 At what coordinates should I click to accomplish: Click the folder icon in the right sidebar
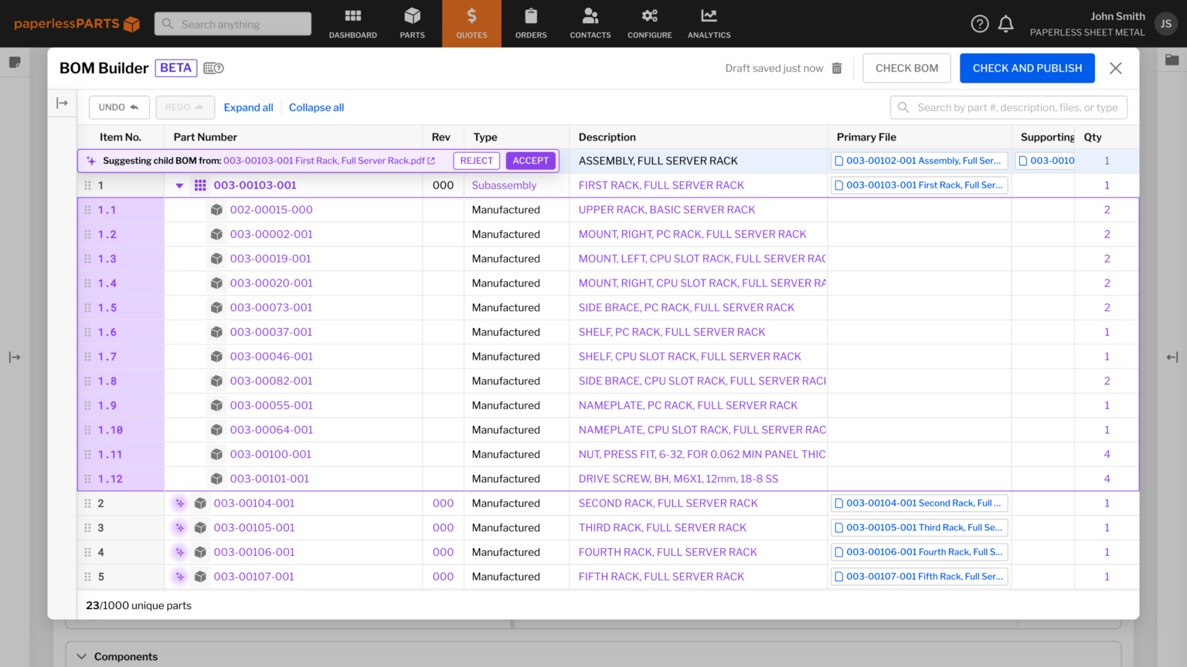1172,59
